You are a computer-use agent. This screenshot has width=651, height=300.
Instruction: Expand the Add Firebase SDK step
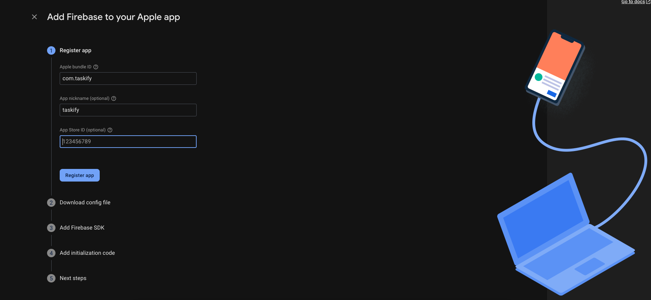pos(82,228)
